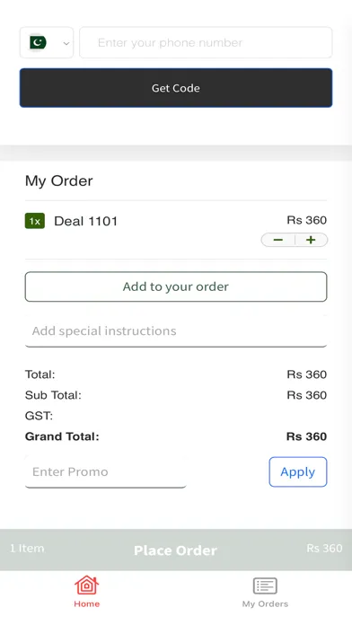352x625 pixels.
Task: Open the My Orders list icon
Action: click(x=265, y=585)
